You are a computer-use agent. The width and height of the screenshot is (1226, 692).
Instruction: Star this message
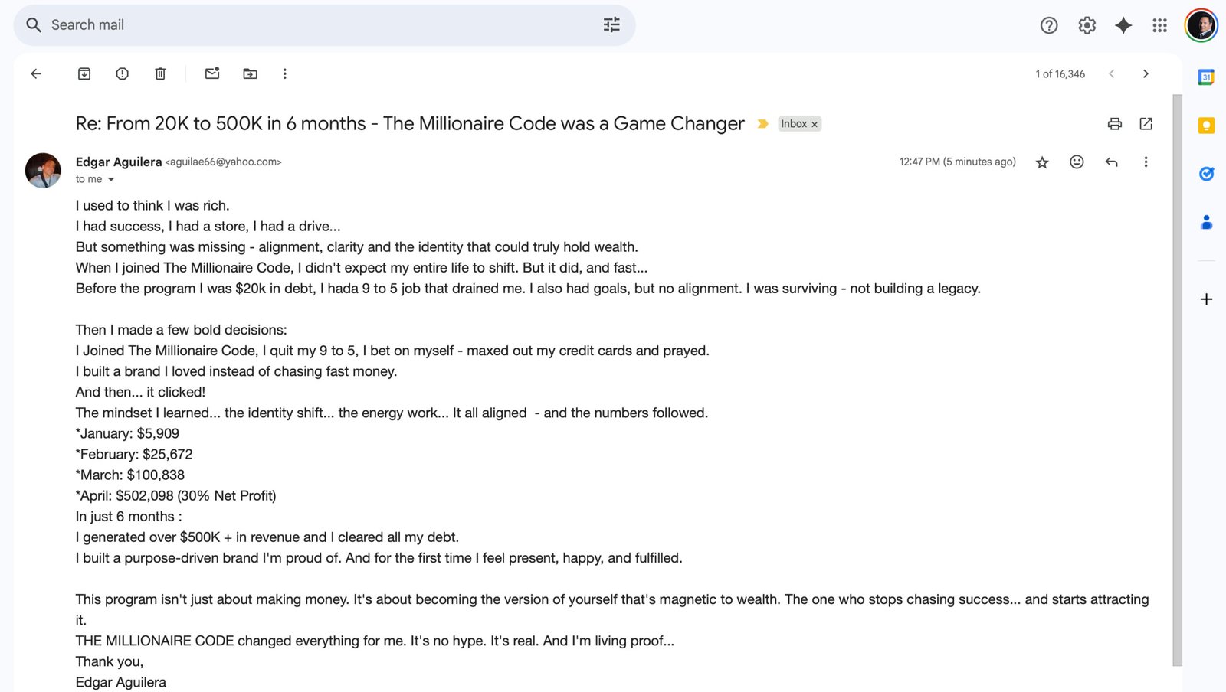point(1042,162)
